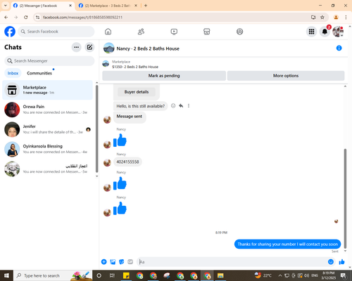The width and height of the screenshot is (352, 281).
Task: Click the chat list scrollbar
Action: 96,129
